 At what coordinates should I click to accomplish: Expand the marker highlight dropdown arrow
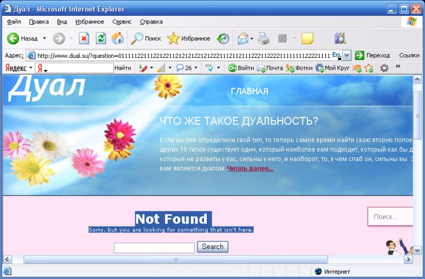tap(152, 68)
